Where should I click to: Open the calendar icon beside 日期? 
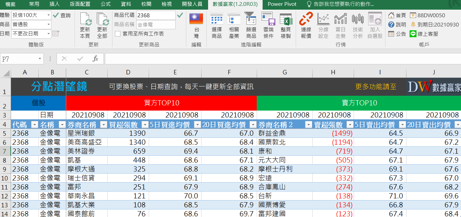56,33
